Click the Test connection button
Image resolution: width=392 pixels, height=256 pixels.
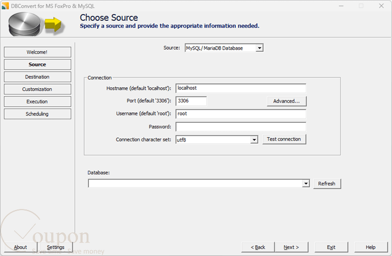tap(284, 139)
